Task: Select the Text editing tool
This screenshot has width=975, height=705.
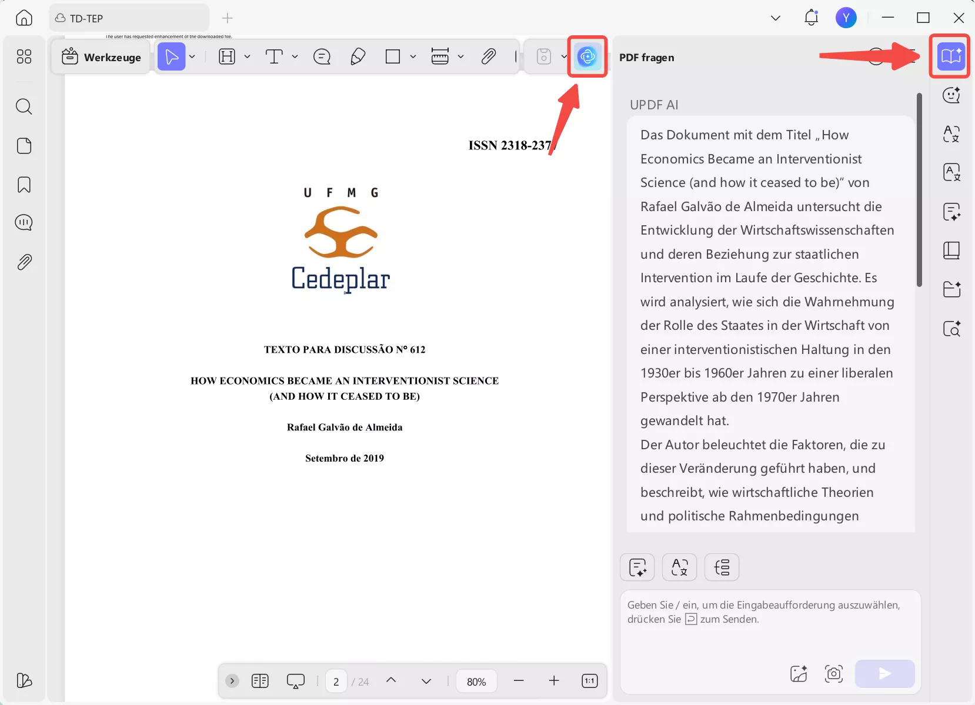Action: pyautogui.click(x=274, y=56)
